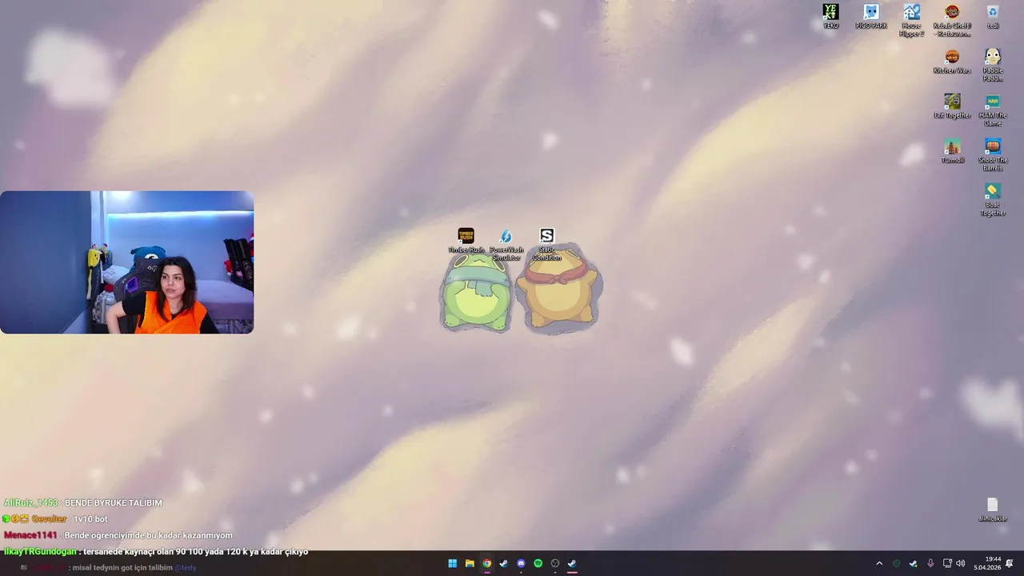Open the Windows Start menu
Viewport: 1024px width, 576px height.
click(452, 563)
